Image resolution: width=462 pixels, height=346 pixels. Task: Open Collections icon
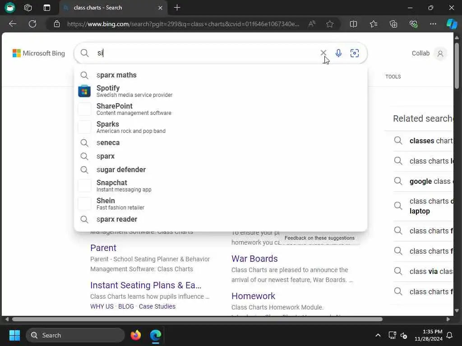coord(393,24)
